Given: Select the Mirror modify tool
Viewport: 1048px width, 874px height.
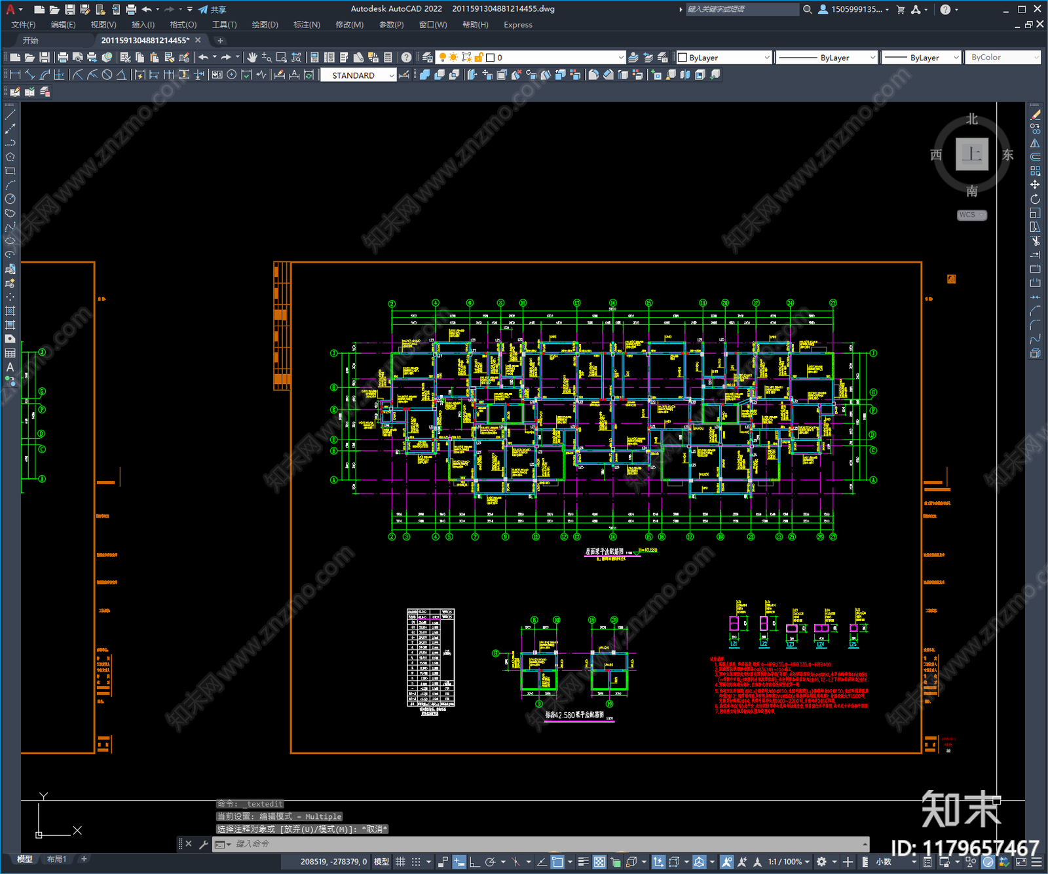Looking at the screenshot, I should point(1035,143).
